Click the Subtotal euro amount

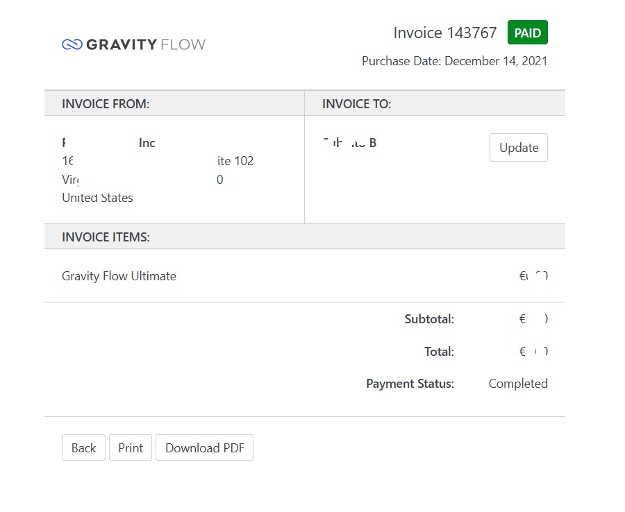[x=533, y=319]
